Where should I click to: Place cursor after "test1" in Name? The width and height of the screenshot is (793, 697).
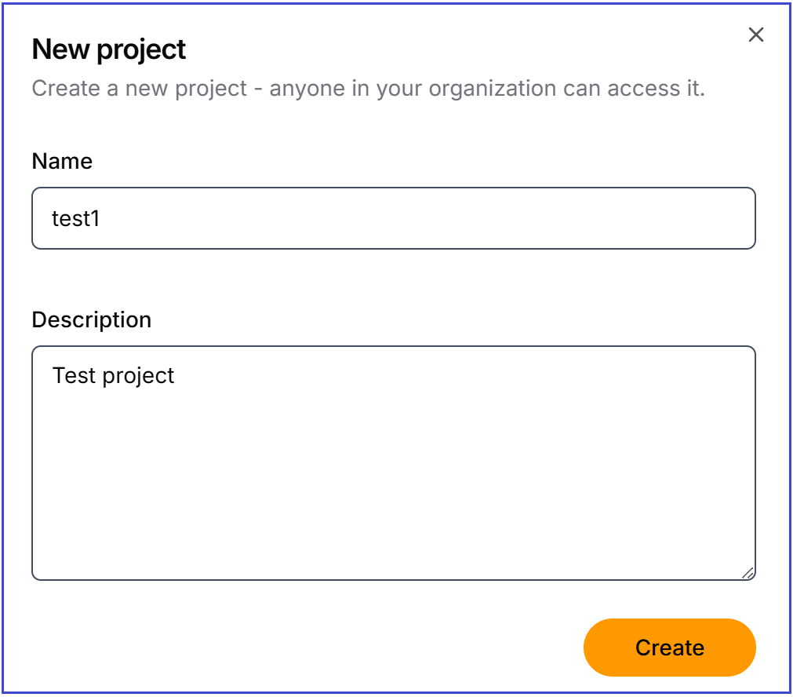[101, 218]
